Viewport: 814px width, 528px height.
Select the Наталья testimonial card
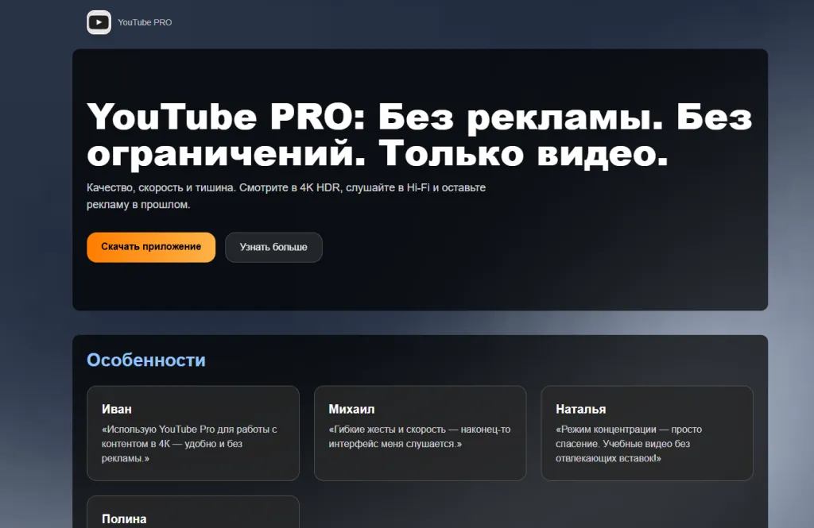pos(646,434)
